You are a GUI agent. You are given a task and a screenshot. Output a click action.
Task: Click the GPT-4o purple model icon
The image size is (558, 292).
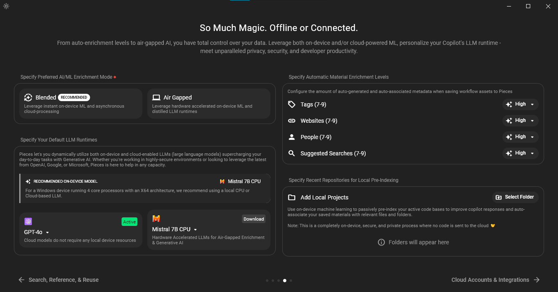pyautogui.click(x=28, y=221)
